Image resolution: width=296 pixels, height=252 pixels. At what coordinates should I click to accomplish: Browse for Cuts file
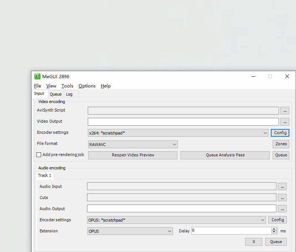(x=282, y=198)
